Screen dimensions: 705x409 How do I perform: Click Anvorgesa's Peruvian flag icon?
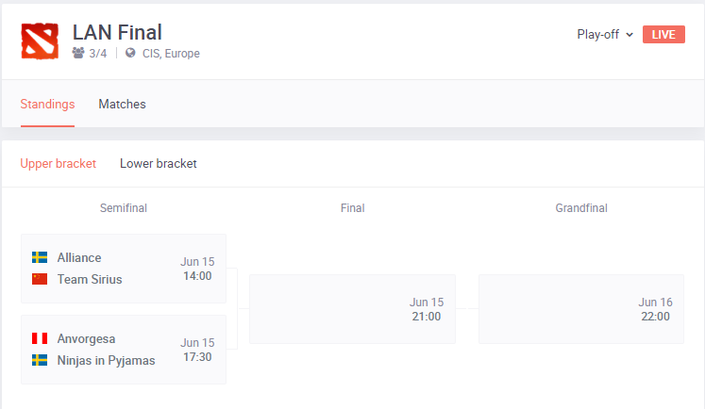click(40, 338)
